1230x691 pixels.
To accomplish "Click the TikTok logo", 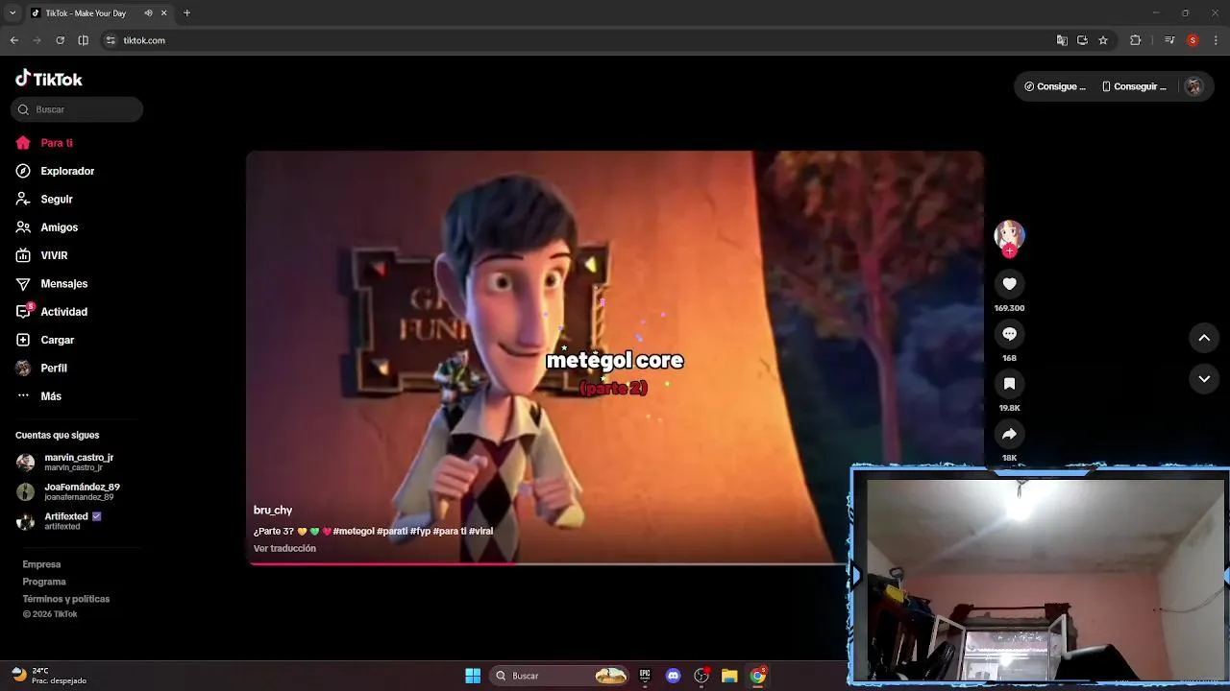I will 49,79.
